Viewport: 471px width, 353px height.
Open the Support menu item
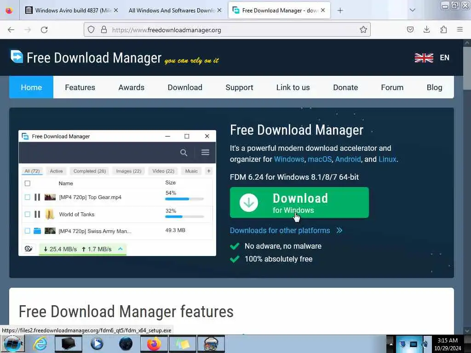[x=239, y=87]
